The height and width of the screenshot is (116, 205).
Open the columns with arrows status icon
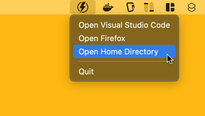(x=149, y=7)
